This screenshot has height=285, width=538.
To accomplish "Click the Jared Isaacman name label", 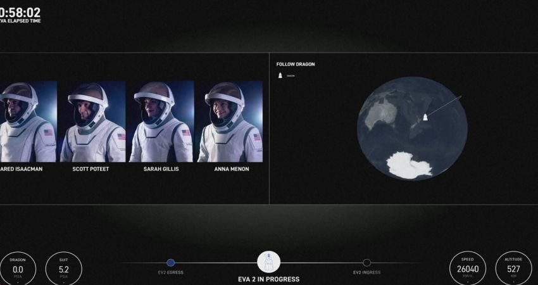I will [22, 169].
